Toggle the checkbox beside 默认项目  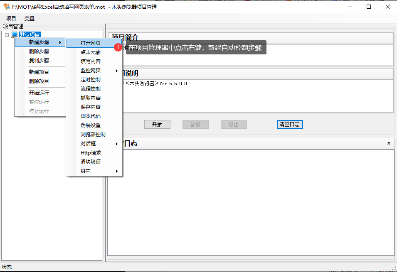point(14,34)
